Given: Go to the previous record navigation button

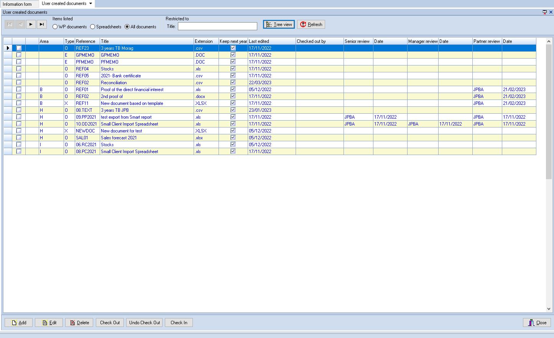Looking at the screenshot, I should (20, 24).
